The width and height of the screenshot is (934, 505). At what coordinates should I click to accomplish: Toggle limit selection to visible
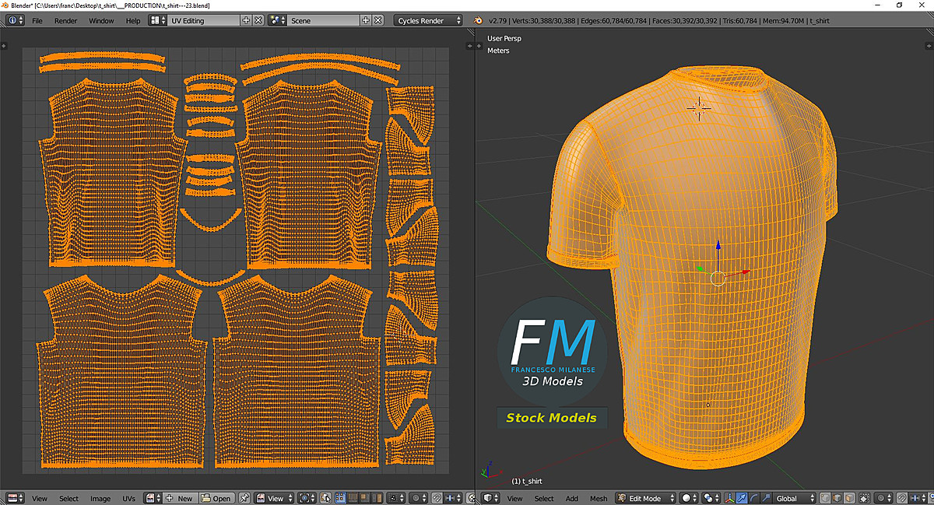point(865,498)
